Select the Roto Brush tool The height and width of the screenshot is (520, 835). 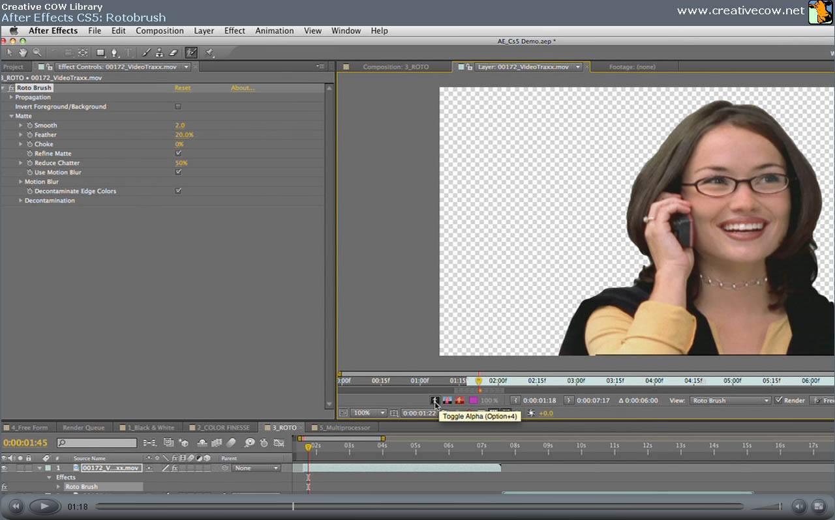[191, 52]
